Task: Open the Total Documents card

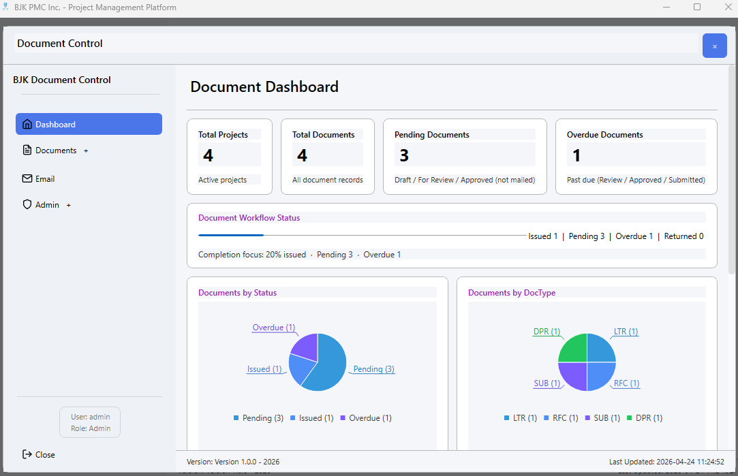Action: tap(328, 157)
